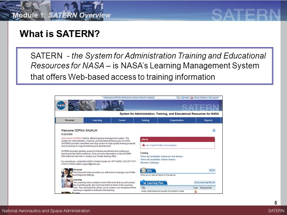Click the NASA meatball logo
Viewport: 287px width, 215px height.
(61, 105)
